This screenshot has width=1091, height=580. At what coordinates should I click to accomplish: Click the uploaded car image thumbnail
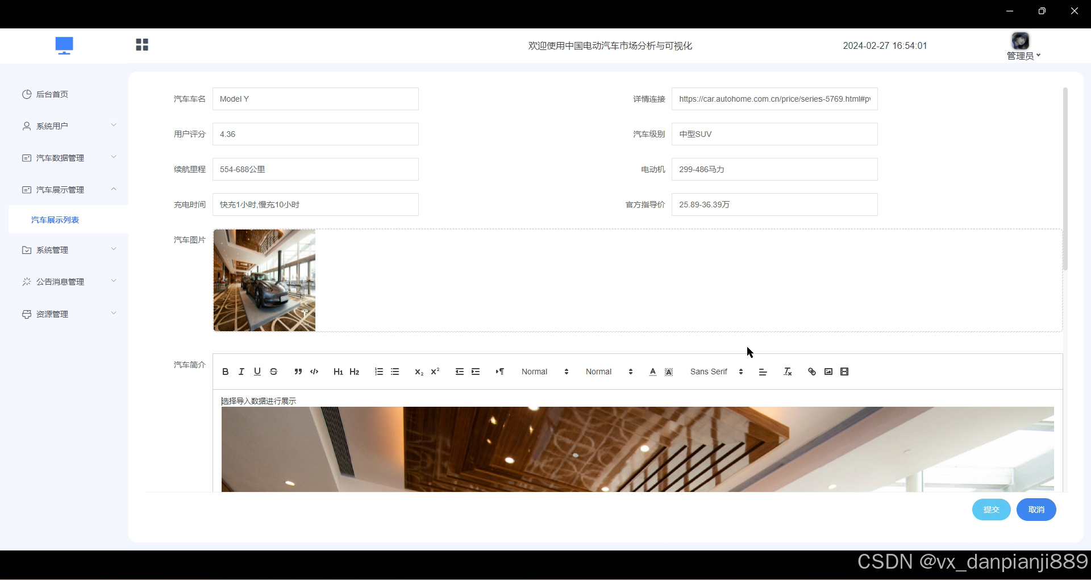point(264,280)
